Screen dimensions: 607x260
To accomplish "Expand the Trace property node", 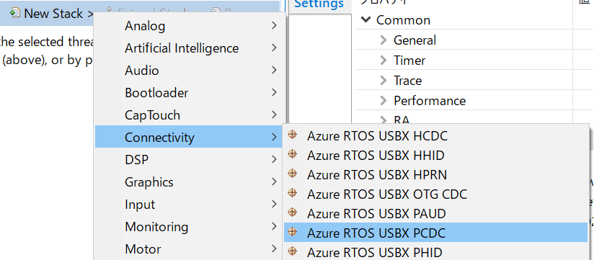I will click(384, 80).
